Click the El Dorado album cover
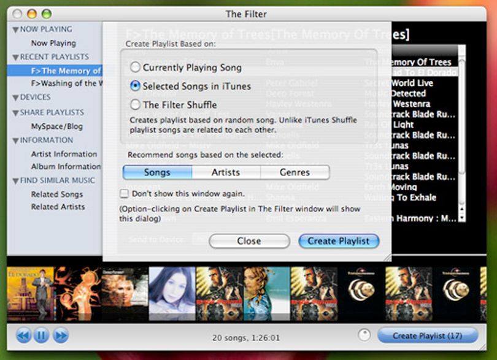 [31, 294]
